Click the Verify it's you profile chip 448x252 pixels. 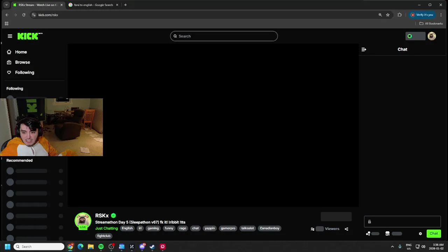point(422,15)
